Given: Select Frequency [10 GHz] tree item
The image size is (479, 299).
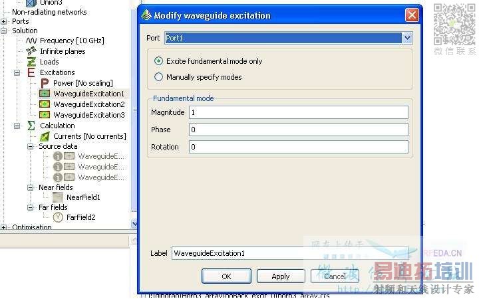Looking at the screenshot, I should (x=72, y=41).
